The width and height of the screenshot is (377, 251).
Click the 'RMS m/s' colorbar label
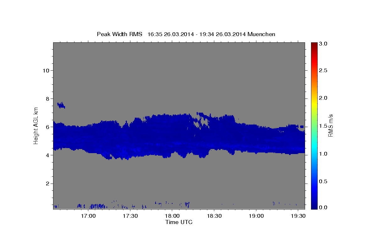pyautogui.click(x=331, y=125)
